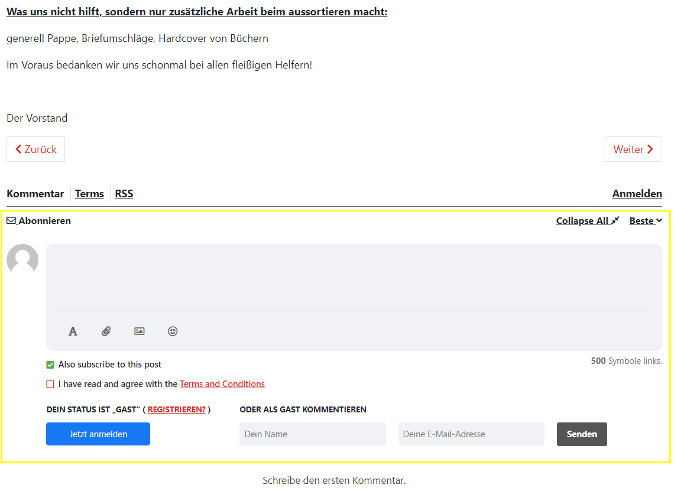Switch to the Terms tab
Viewport: 684px width, 501px height.
click(89, 193)
